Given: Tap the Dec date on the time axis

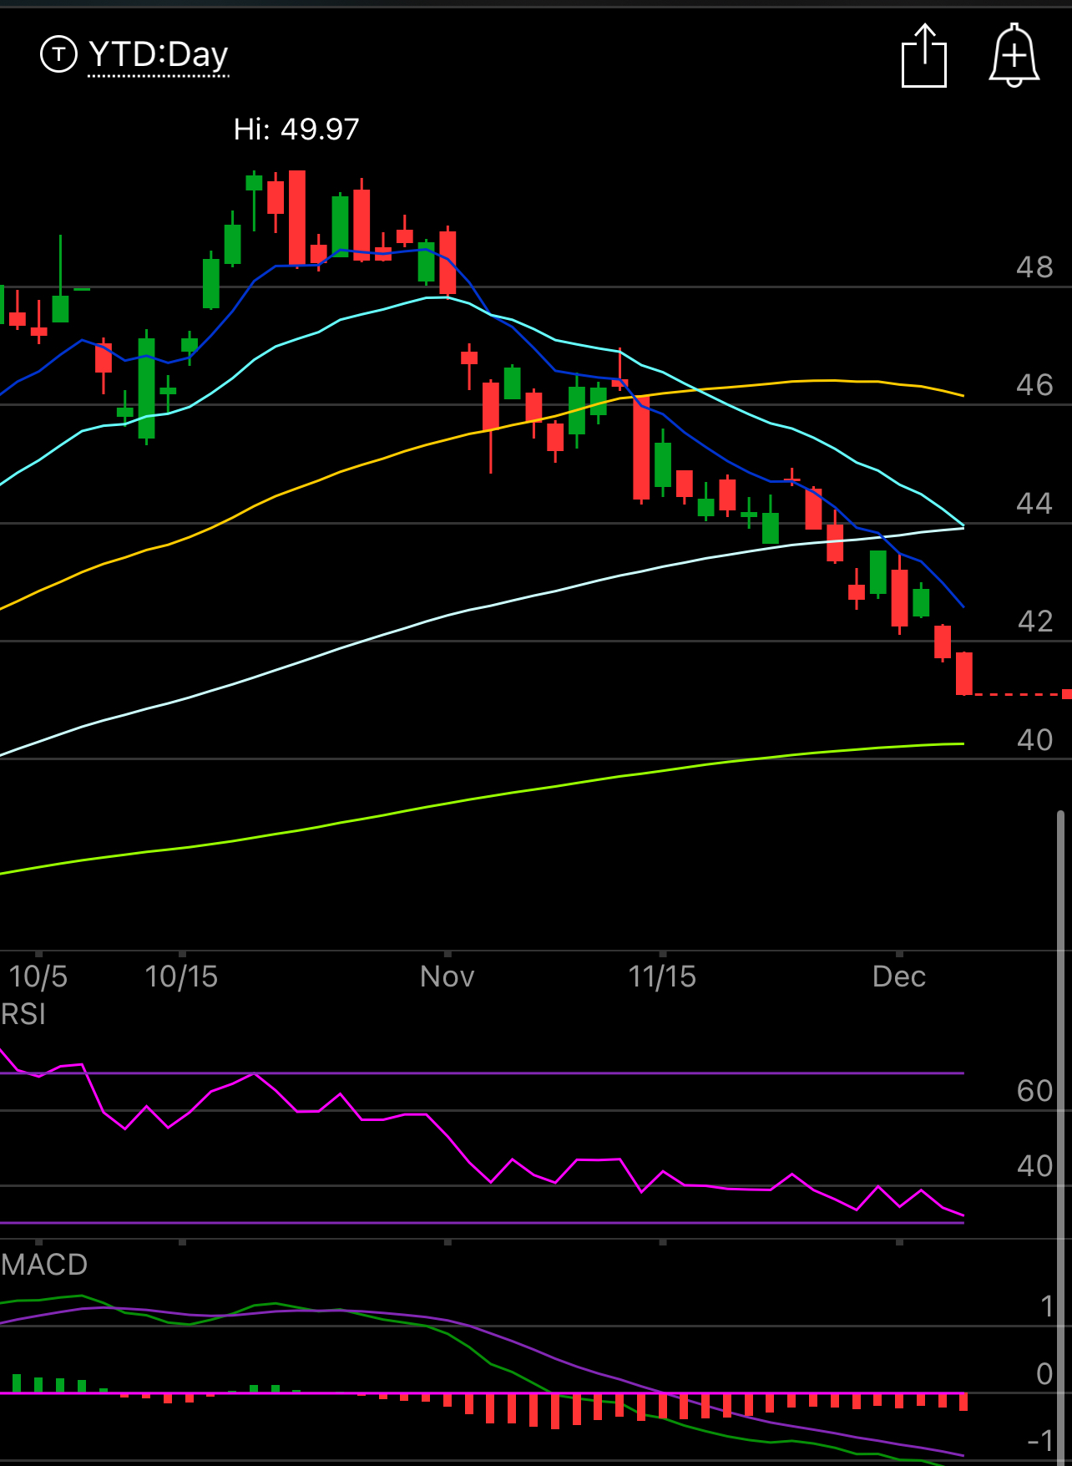Looking at the screenshot, I should [899, 976].
